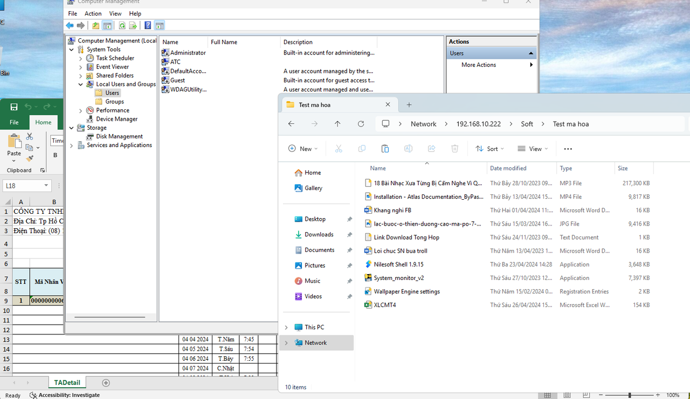The height and width of the screenshot is (399, 690).
Task: Click Accessibility: Investigate in Excel status bar
Action: (64, 395)
